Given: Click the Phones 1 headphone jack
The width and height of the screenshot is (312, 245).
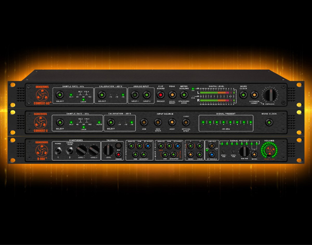Looking at the screenshot, I should coord(58,150).
